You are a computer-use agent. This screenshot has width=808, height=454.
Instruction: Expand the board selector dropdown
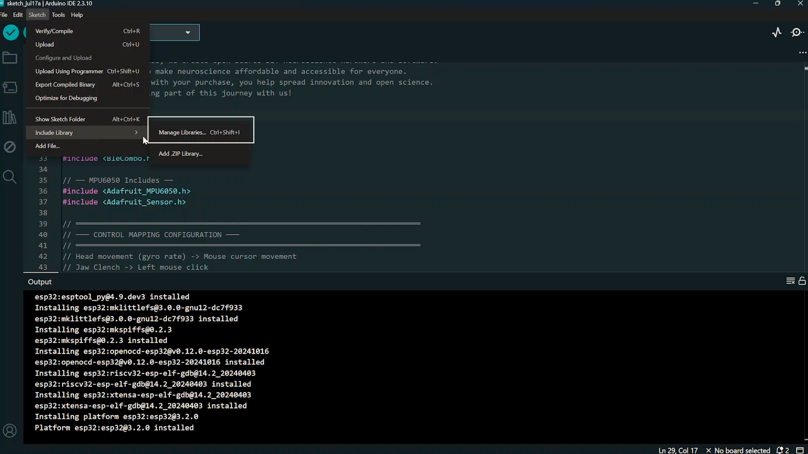point(188,33)
